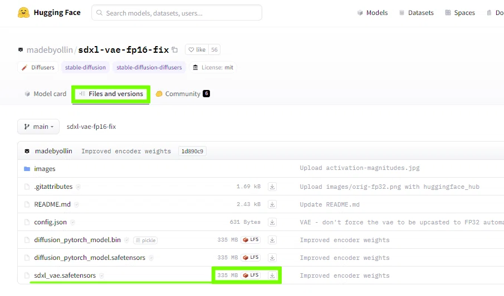Copy model name with the copy icon
This screenshot has height=296, width=504.
(174, 50)
